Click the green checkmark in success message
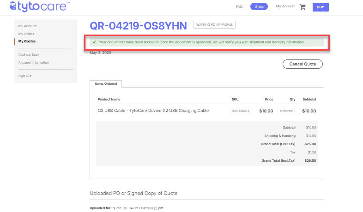 [x=95, y=42]
